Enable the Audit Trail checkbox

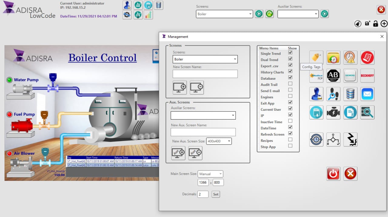point(290,84)
